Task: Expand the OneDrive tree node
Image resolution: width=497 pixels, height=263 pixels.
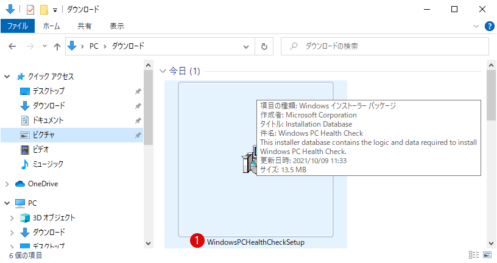Action: (x=7, y=184)
